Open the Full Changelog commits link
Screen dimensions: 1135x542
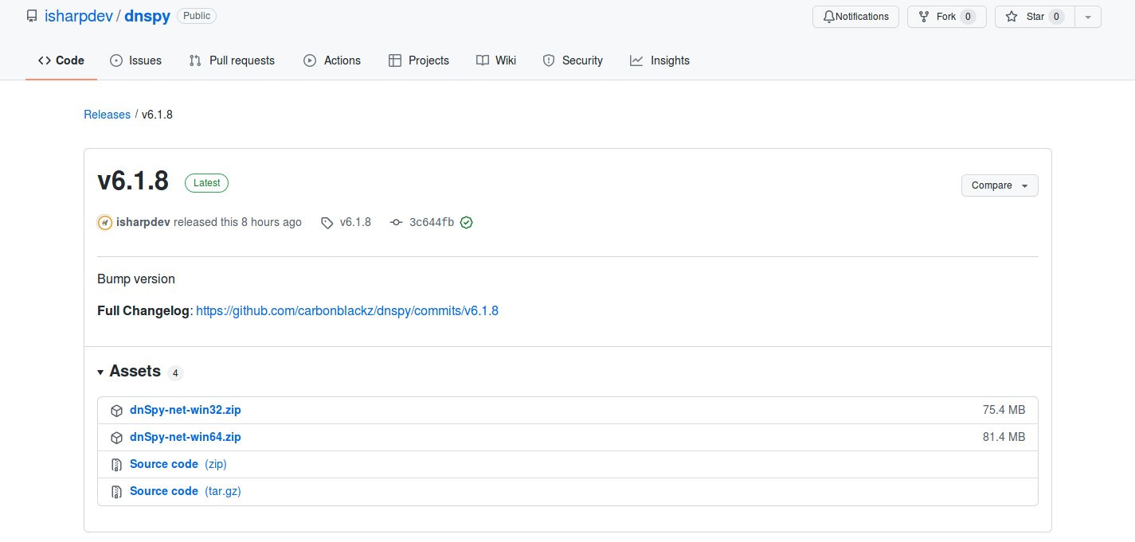(x=346, y=310)
